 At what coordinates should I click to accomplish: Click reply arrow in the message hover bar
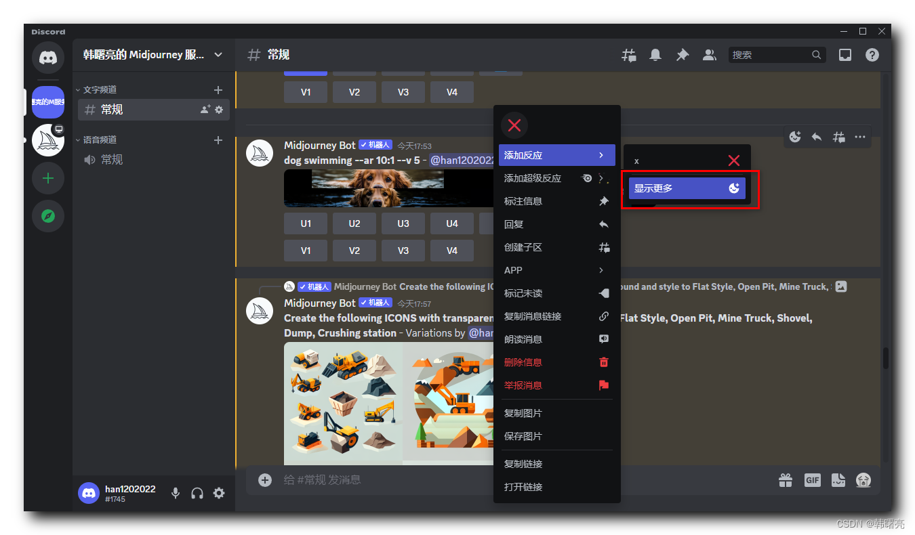tap(817, 137)
